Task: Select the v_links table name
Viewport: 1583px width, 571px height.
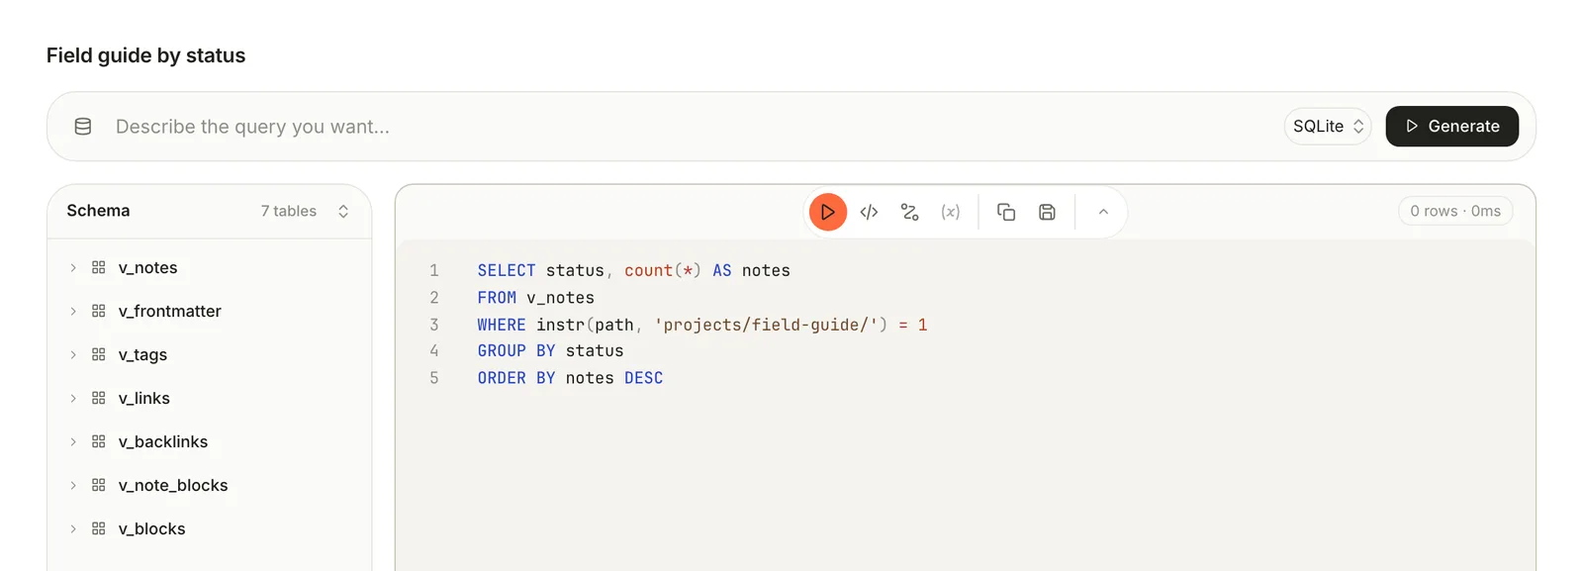Action: click(x=144, y=398)
